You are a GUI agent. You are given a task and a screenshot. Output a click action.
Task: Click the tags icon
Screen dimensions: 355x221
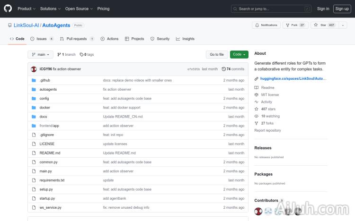tap(81, 55)
